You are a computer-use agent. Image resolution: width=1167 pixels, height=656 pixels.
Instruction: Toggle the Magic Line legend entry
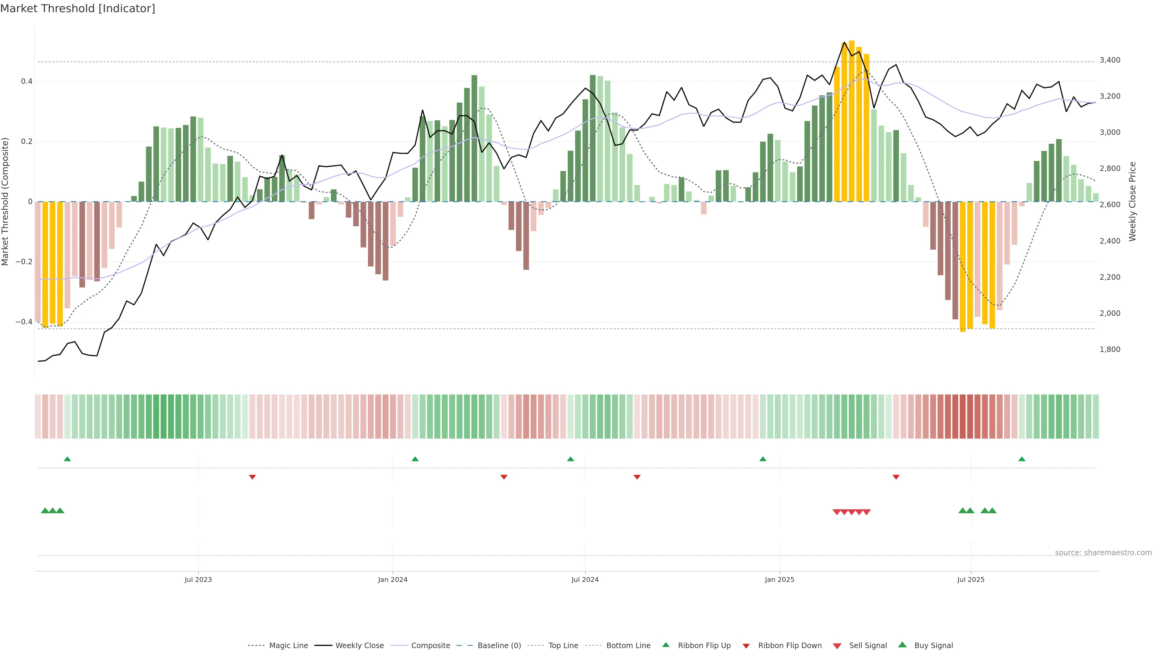[288, 646]
